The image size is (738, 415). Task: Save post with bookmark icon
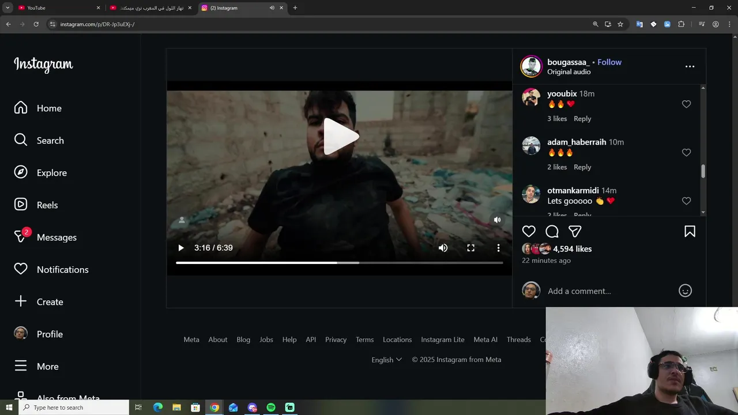[690, 231]
